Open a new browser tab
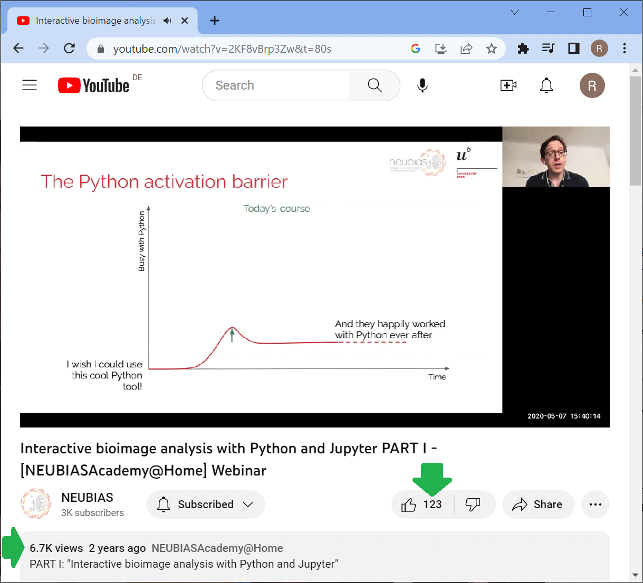The height and width of the screenshot is (583, 643). tap(215, 21)
